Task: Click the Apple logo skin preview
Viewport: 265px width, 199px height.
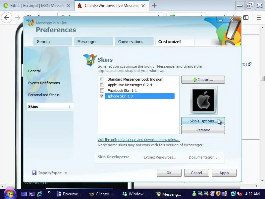Action: pos(203,100)
